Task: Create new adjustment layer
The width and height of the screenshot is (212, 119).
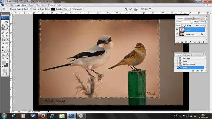Action: click(190, 42)
